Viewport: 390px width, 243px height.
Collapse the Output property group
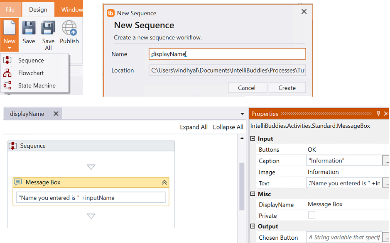pos(253,226)
